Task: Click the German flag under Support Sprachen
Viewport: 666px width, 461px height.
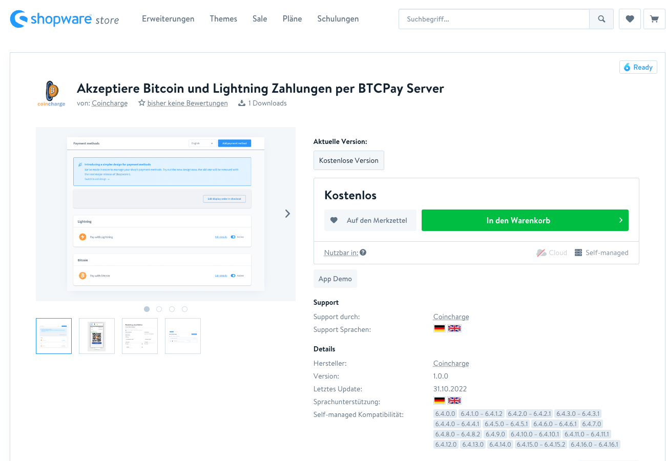Action: [440, 329]
